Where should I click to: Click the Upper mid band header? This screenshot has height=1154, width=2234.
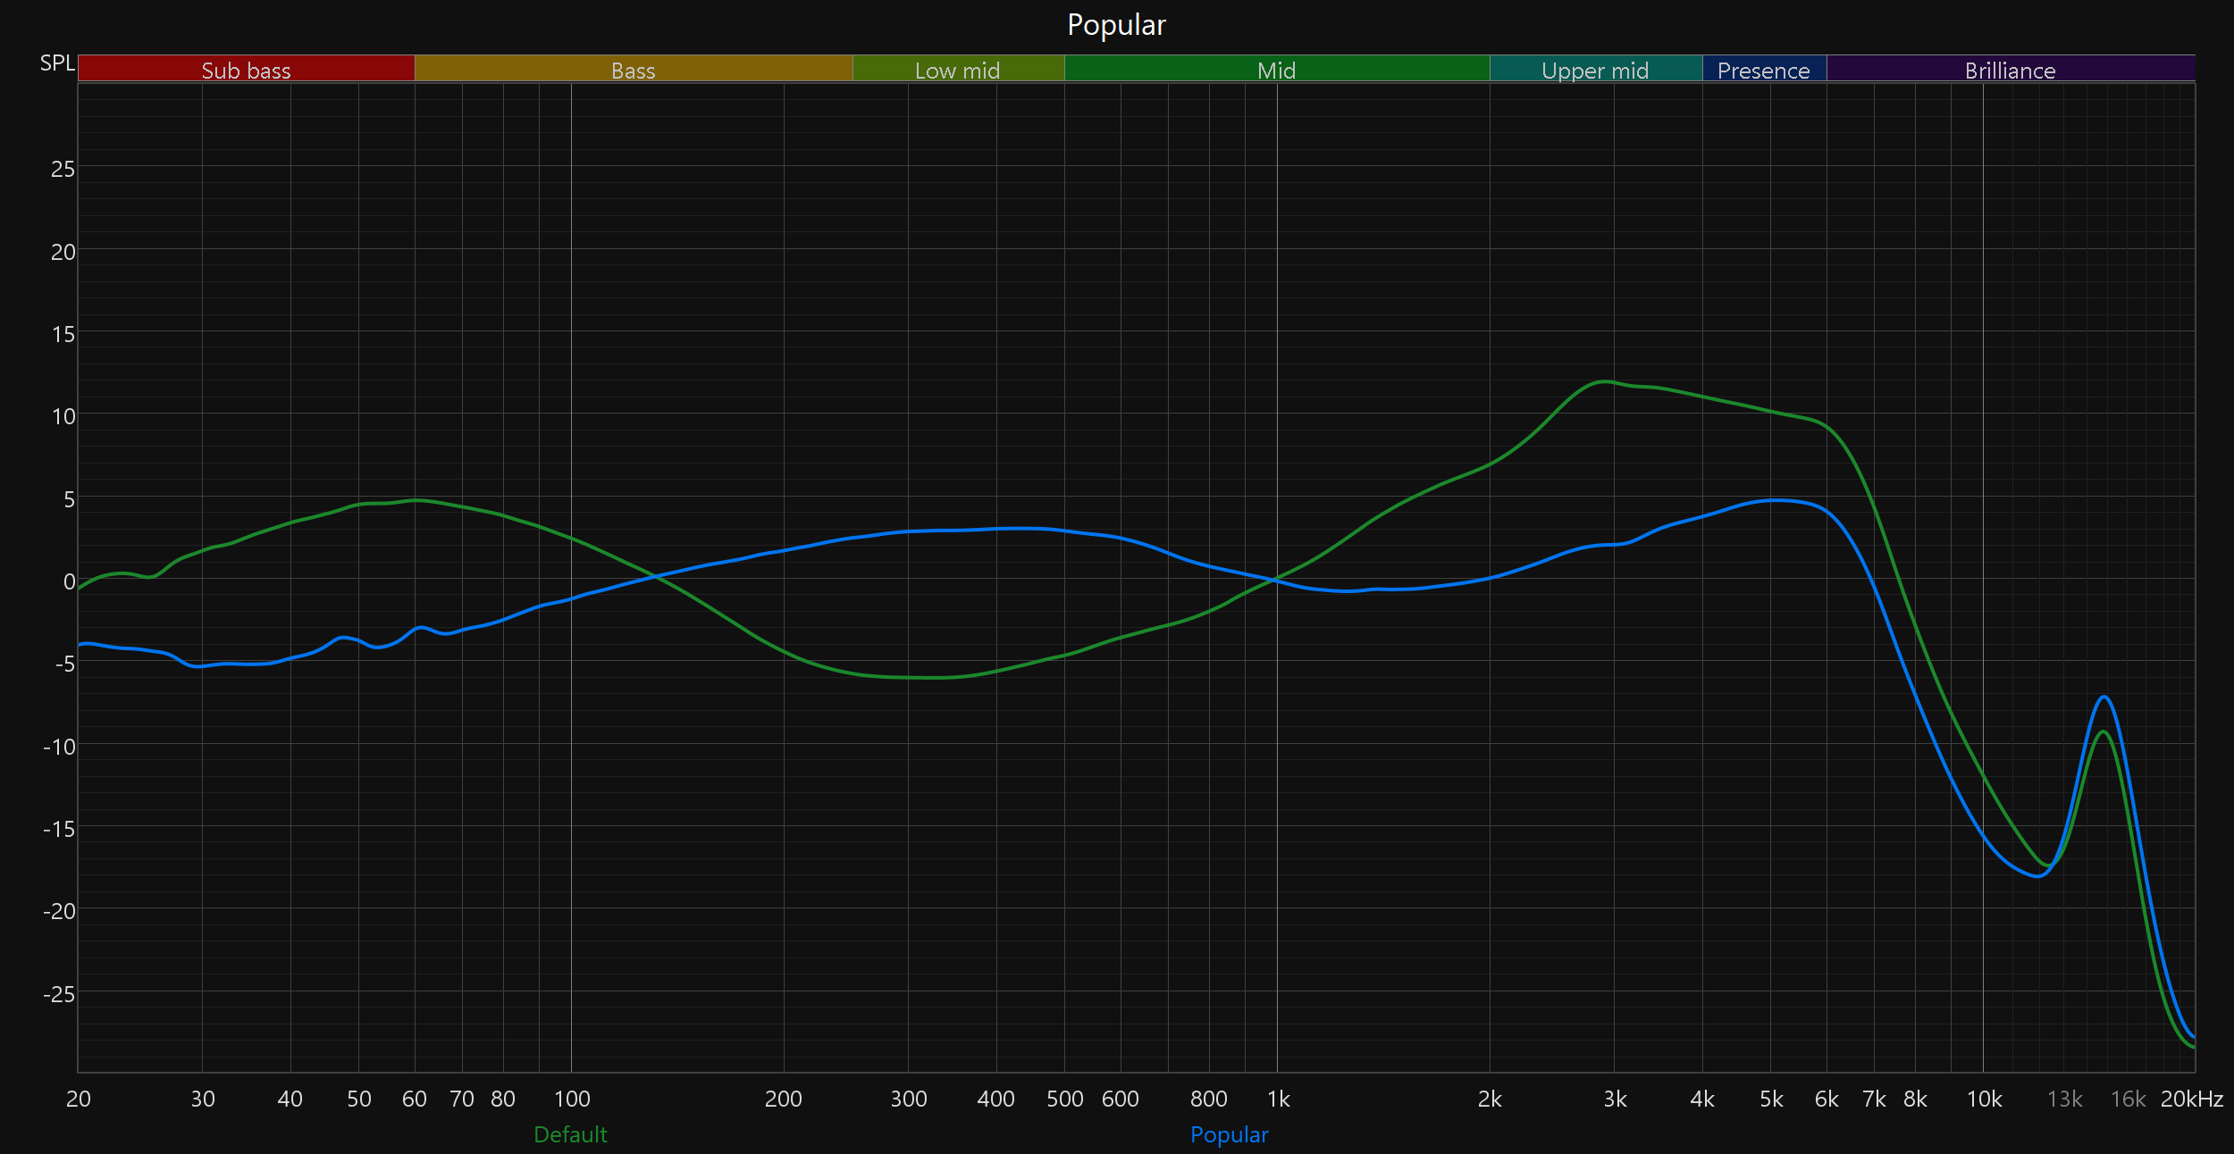(1595, 70)
